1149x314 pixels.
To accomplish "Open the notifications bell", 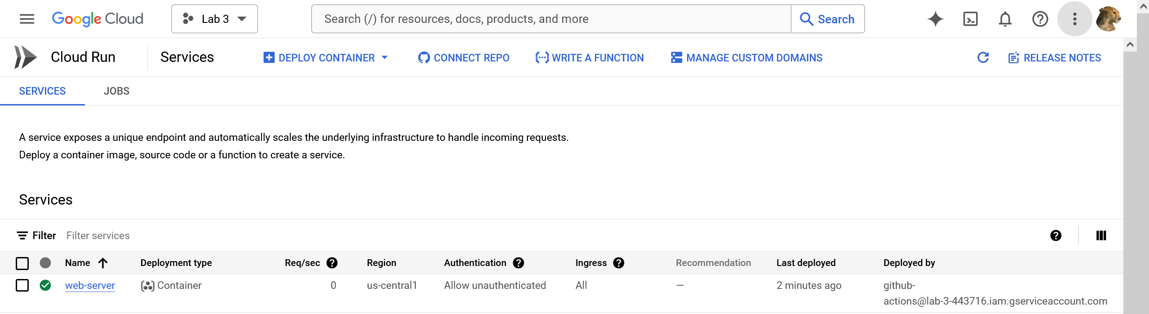I will point(1005,19).
